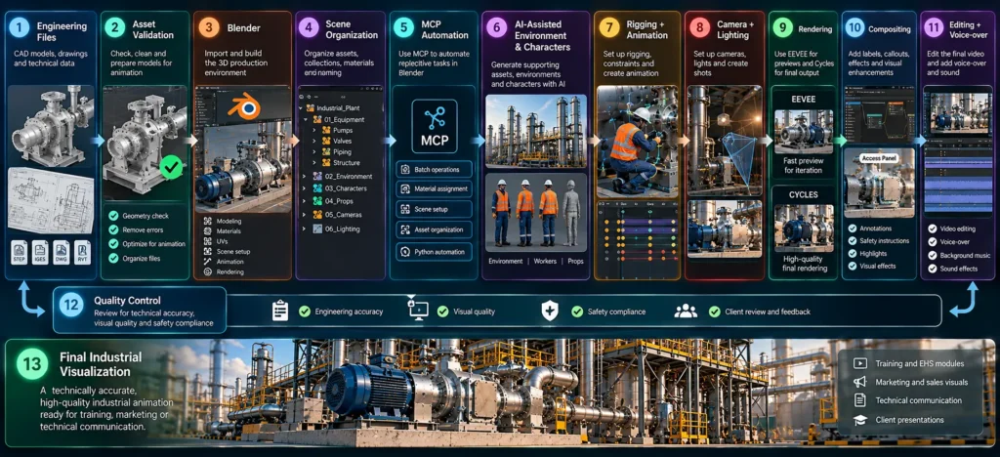The height and width of the screenshot is (457, 1000).
Task: Click the "Fast preview for iteration" text
Action: 803,166
